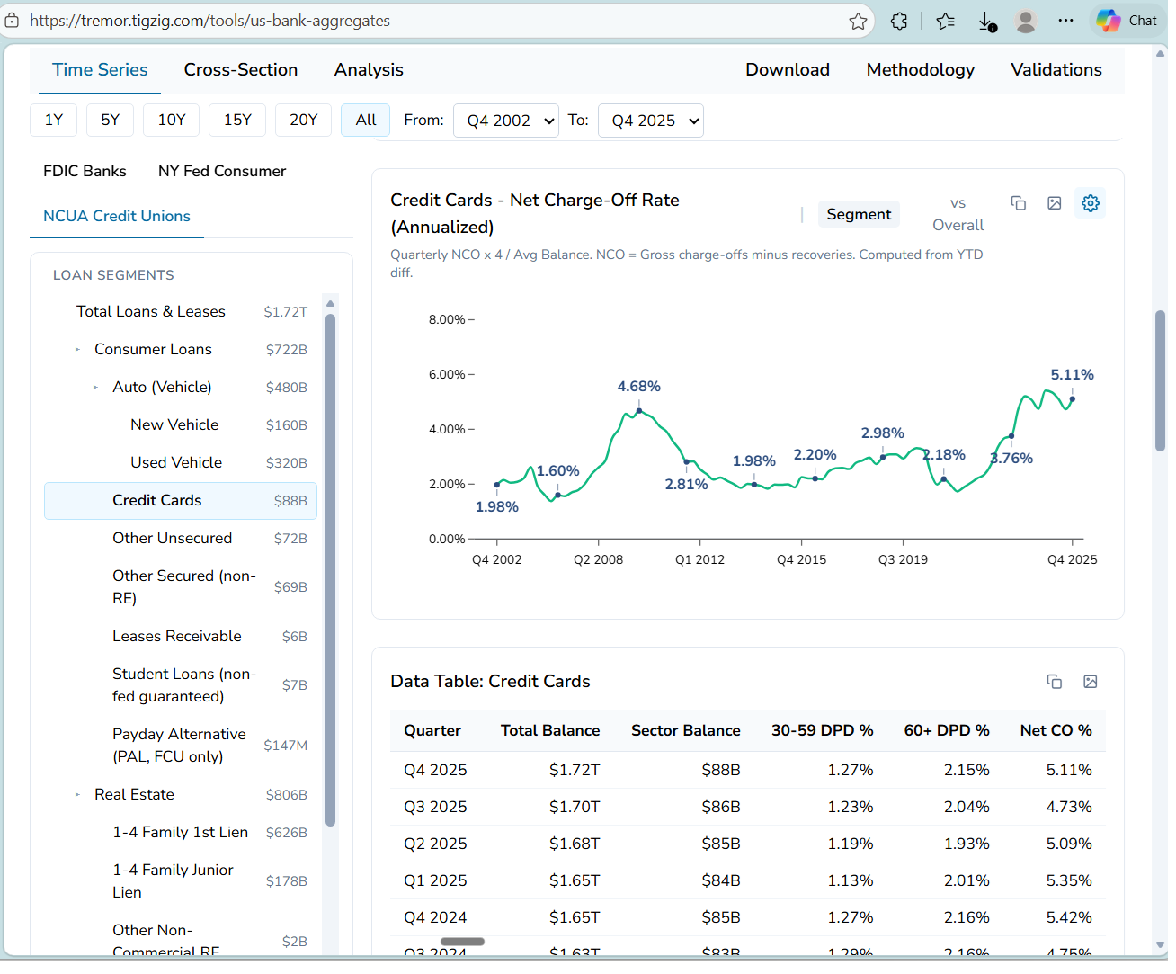Viewport: 1176px width, 974px height.
Task: Expand the Consumer Loans tree arrow
Action: pos(77,349)
